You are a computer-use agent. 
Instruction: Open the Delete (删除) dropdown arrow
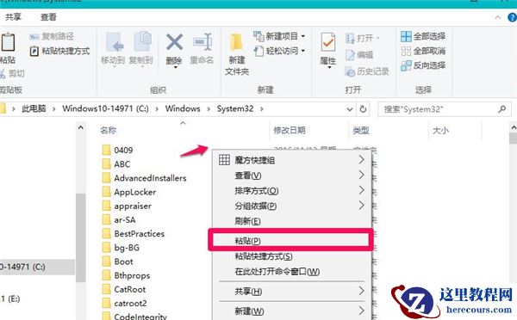(x=176, y=67)
